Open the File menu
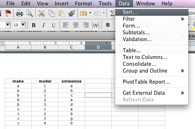The image size is (195, 129). (10, 4)
